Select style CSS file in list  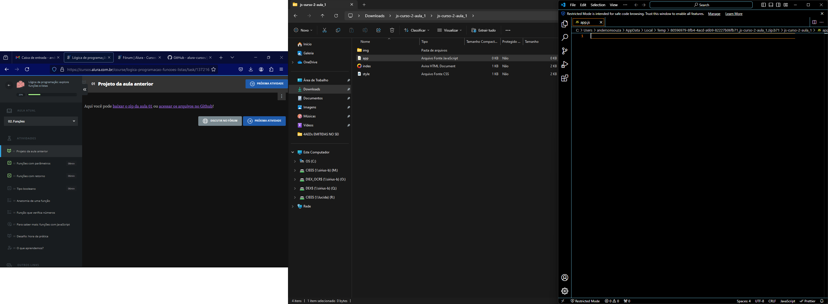pyautogui.click(x=456, y=74)
